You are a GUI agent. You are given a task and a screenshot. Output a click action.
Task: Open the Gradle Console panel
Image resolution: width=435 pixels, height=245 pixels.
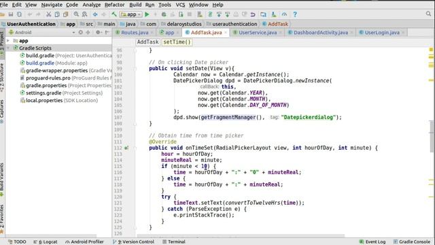point(412,242)
